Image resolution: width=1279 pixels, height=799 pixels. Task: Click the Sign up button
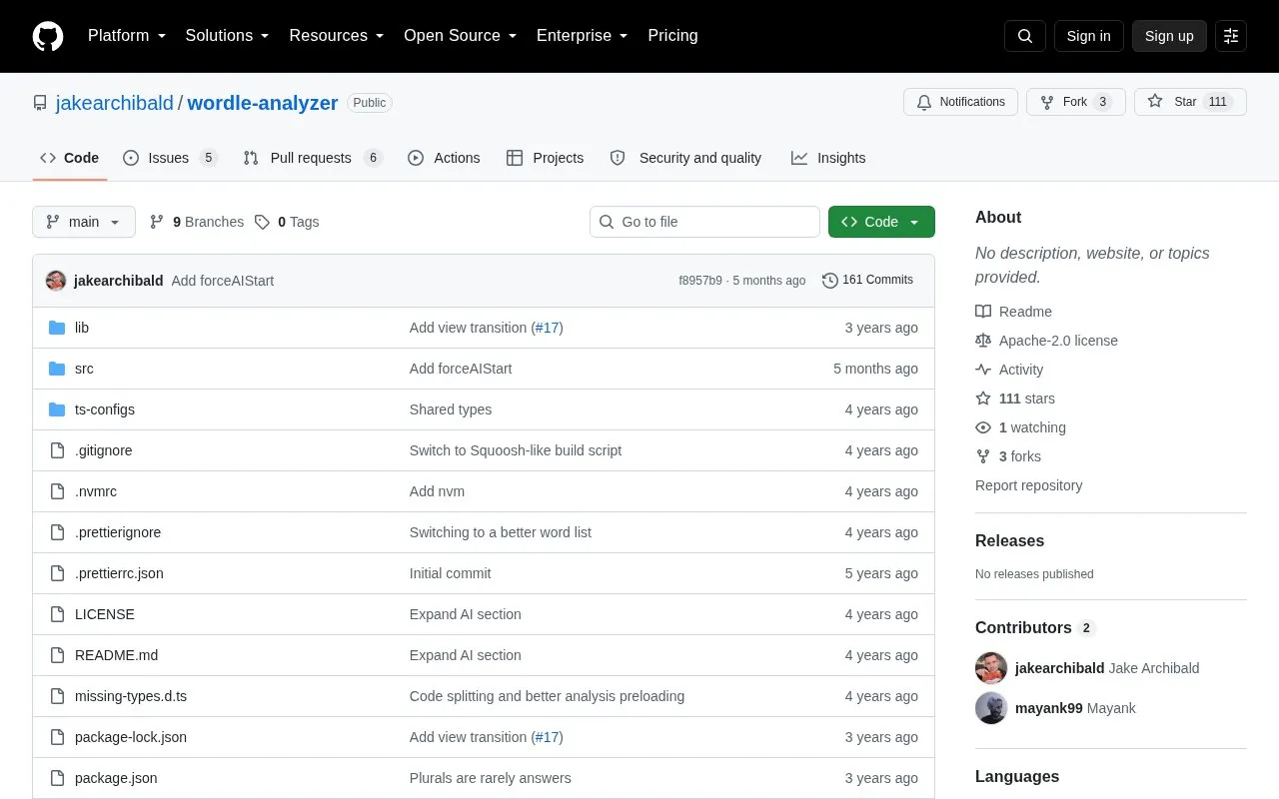pyautogui.click(x=1169, y=36)
